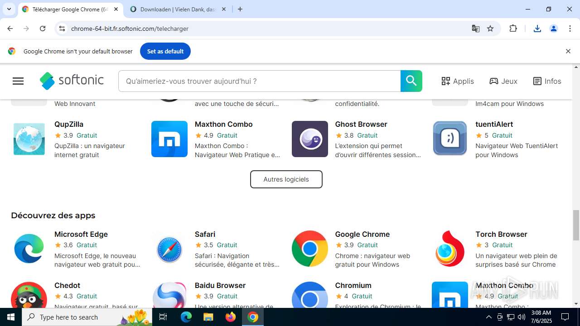Go back to previous page
580x326 pixels.
10,29
